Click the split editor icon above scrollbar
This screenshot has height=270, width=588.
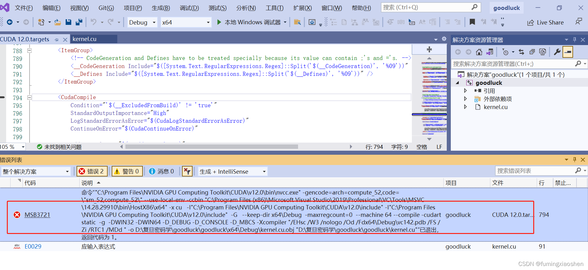pyautogui.click(x=429, y=49)
